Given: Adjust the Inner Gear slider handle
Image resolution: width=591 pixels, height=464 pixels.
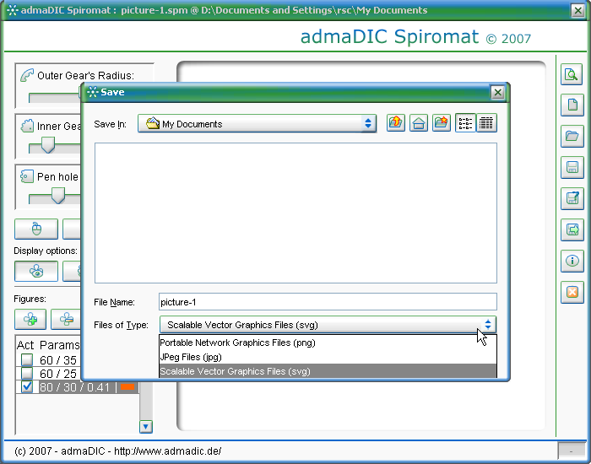Looking at the screenshot, I should coord(48,145).
